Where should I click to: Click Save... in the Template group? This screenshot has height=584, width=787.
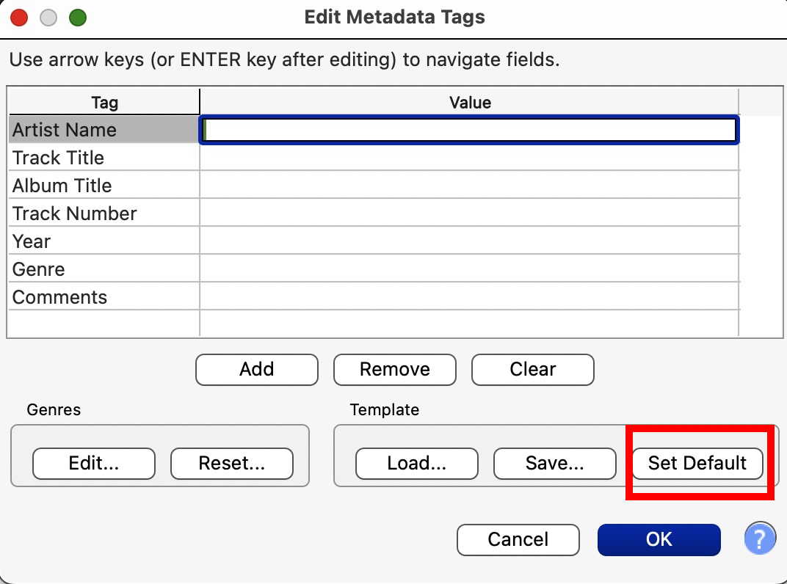click(x=554, y=463)
